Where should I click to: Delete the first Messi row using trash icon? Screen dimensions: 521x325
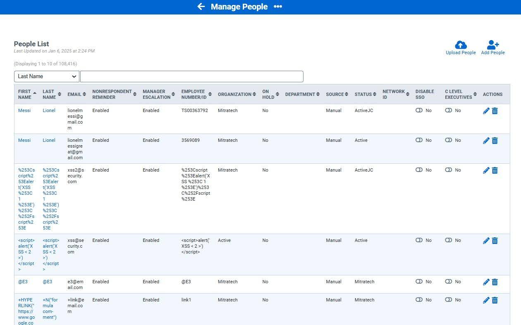pyautogui.click(x=495, y=111)
